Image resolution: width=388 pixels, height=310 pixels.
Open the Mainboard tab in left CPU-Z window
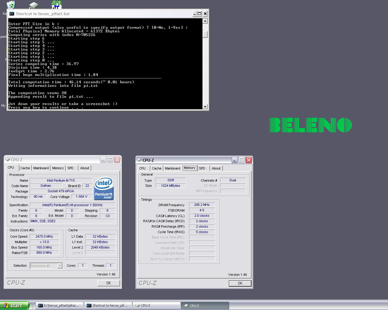[x=41, y=168]
